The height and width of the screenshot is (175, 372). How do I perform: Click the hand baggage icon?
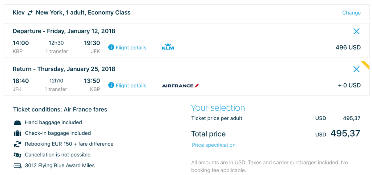pos(17,122)
